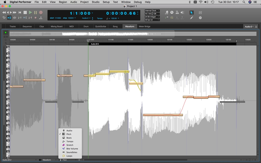
Task: Toggle the highlighted auto-scroll wiper button
Action: pos(9,18)
